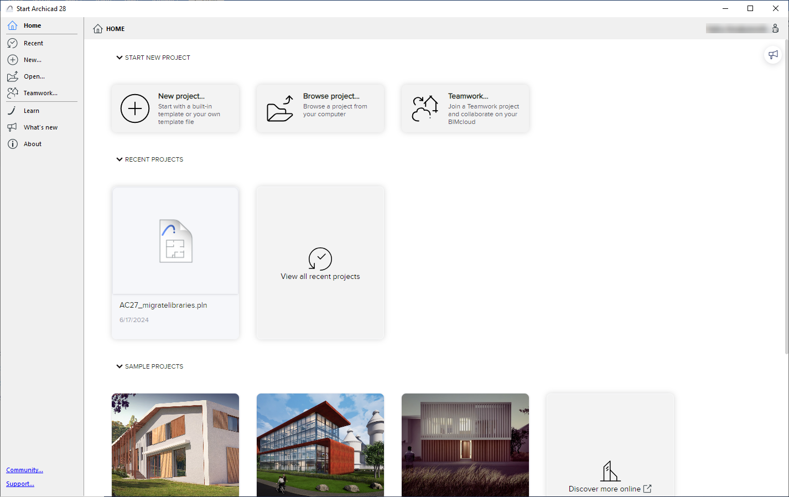Close the Start Archicad 28 window
The width and height of the screenshot is (789, 497).
[776, 8]
